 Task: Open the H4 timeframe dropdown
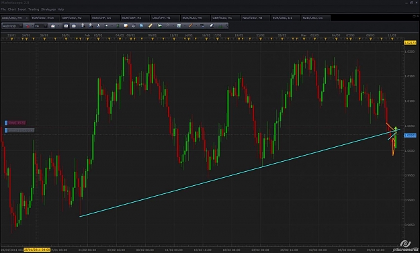tap(46, 26)
